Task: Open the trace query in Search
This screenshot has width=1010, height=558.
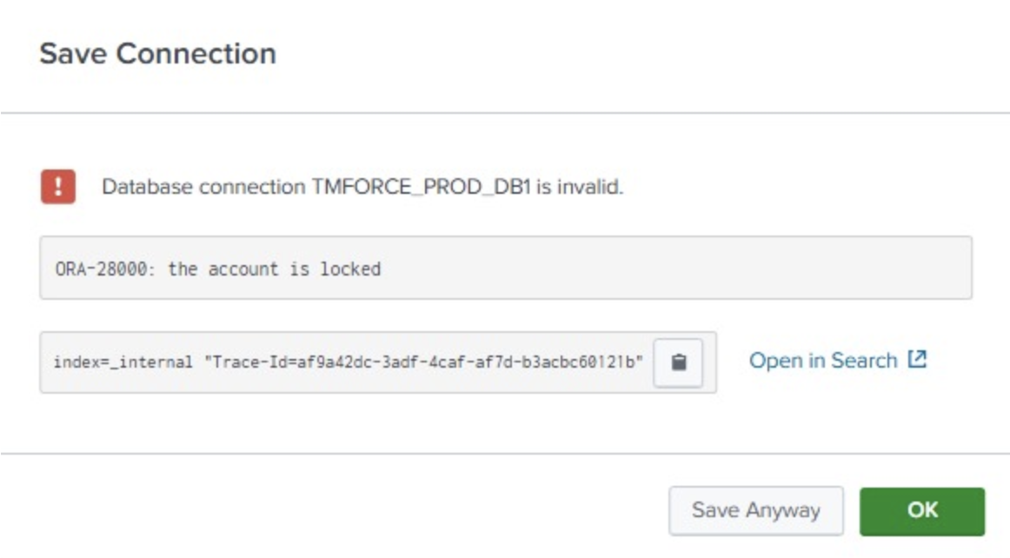Action: 822,361
